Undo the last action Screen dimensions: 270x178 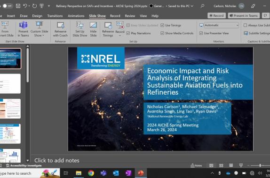[25, 6]
